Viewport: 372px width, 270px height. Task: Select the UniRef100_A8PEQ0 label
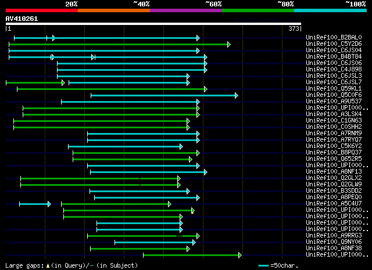[334, 197]
